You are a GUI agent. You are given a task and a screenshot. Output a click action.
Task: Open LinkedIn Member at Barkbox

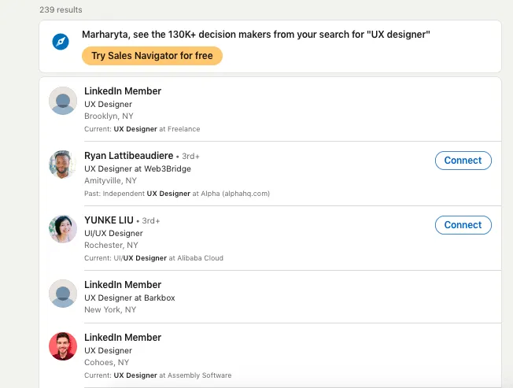click(x=123, y=285)
